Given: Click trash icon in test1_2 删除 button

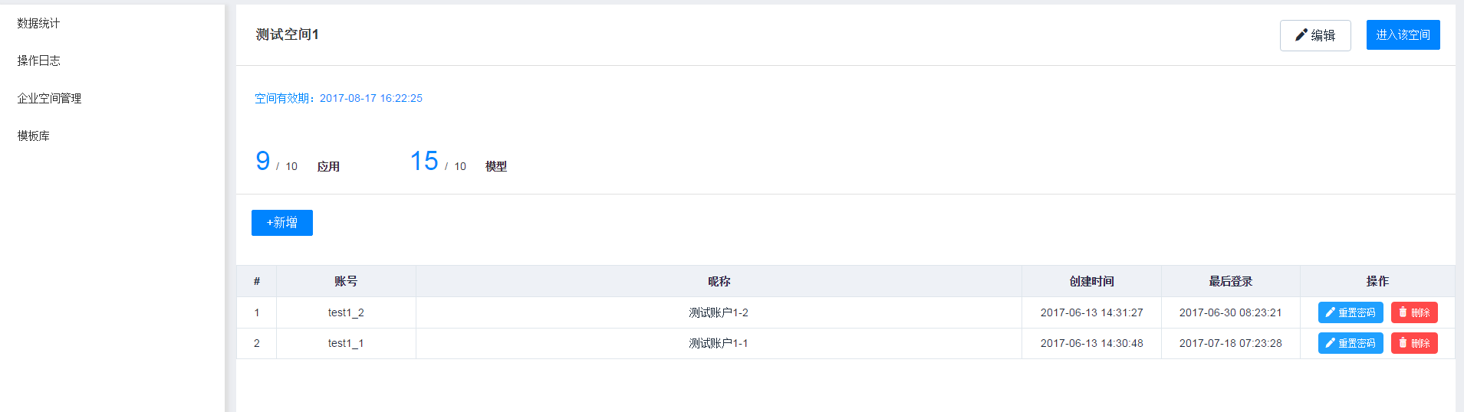Looking at the screenshot, I should click(1403, 312).
